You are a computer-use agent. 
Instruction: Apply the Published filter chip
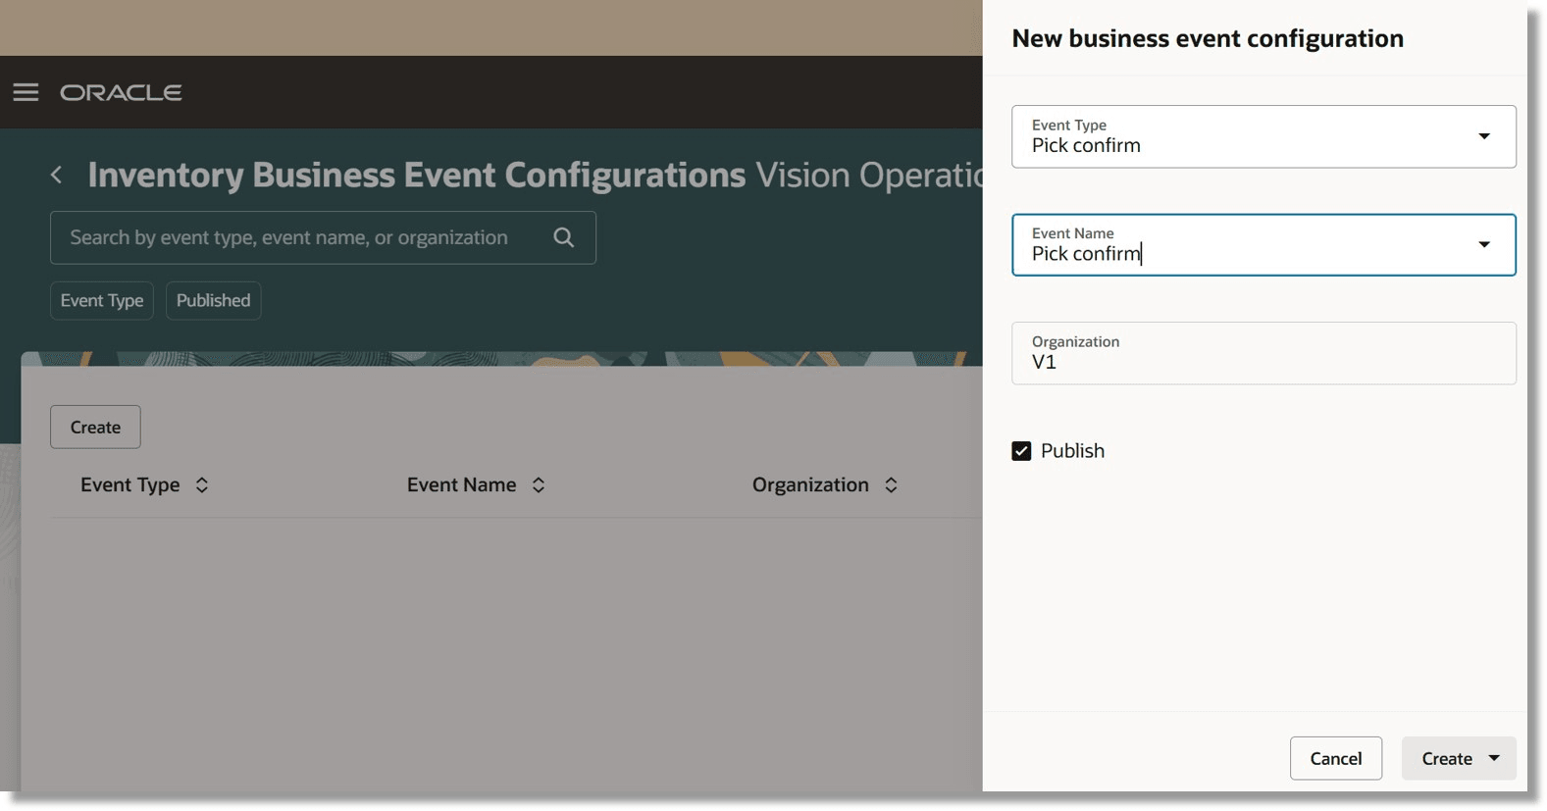click(x=213, y=300)
